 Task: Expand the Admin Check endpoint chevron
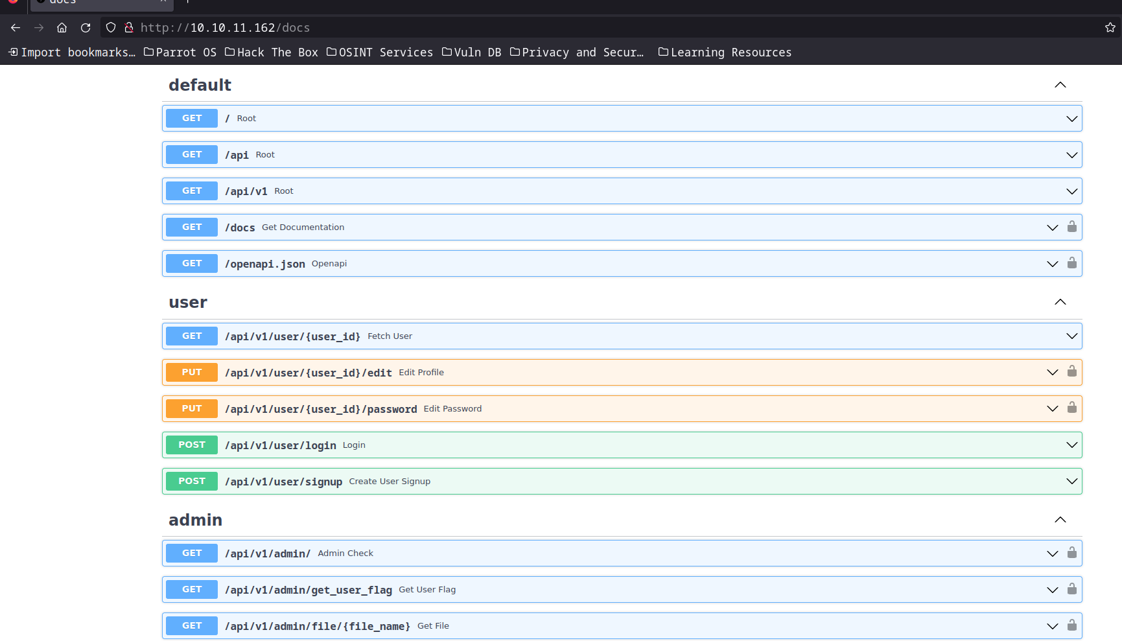1053,554
